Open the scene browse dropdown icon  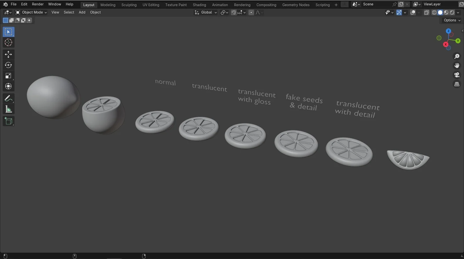(356, 4)
